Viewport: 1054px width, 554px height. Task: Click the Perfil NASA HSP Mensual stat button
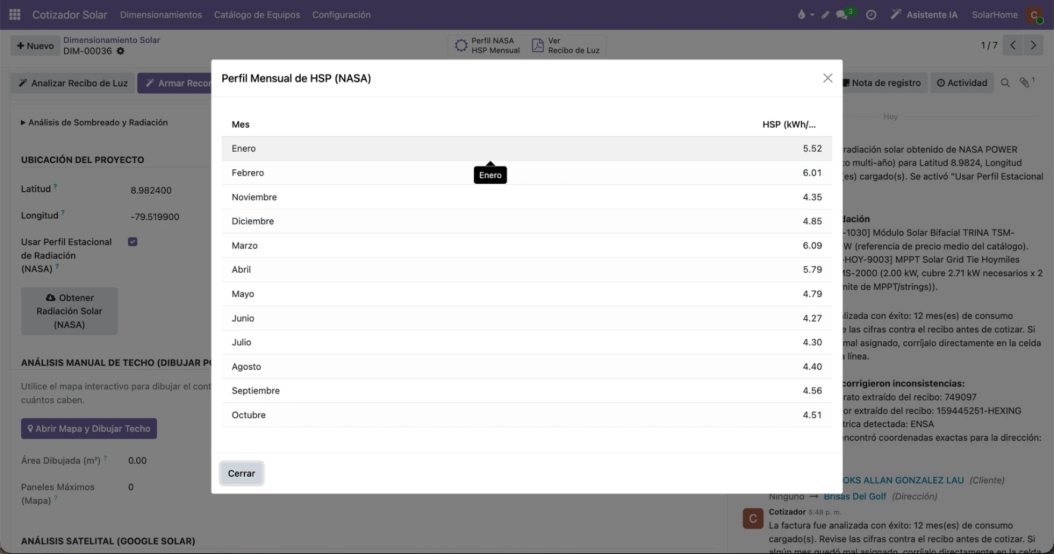point(487,46)
